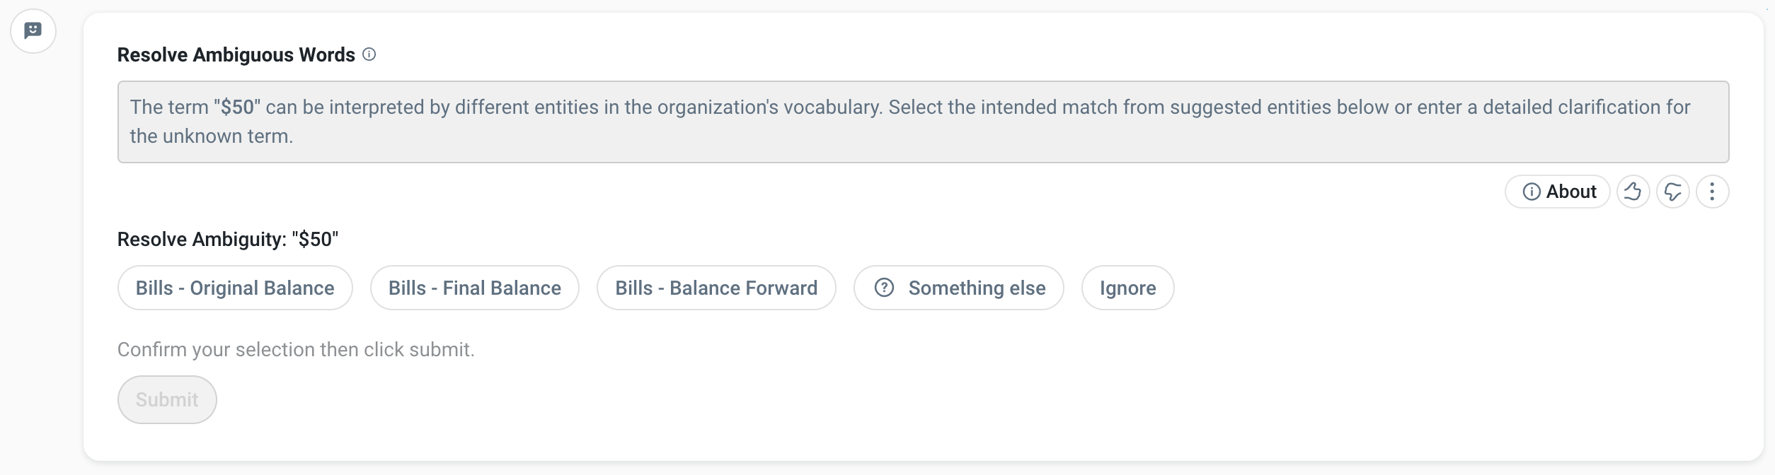
Task: Give thumbs-up feedback on the response
Action: coord(1633,191)
